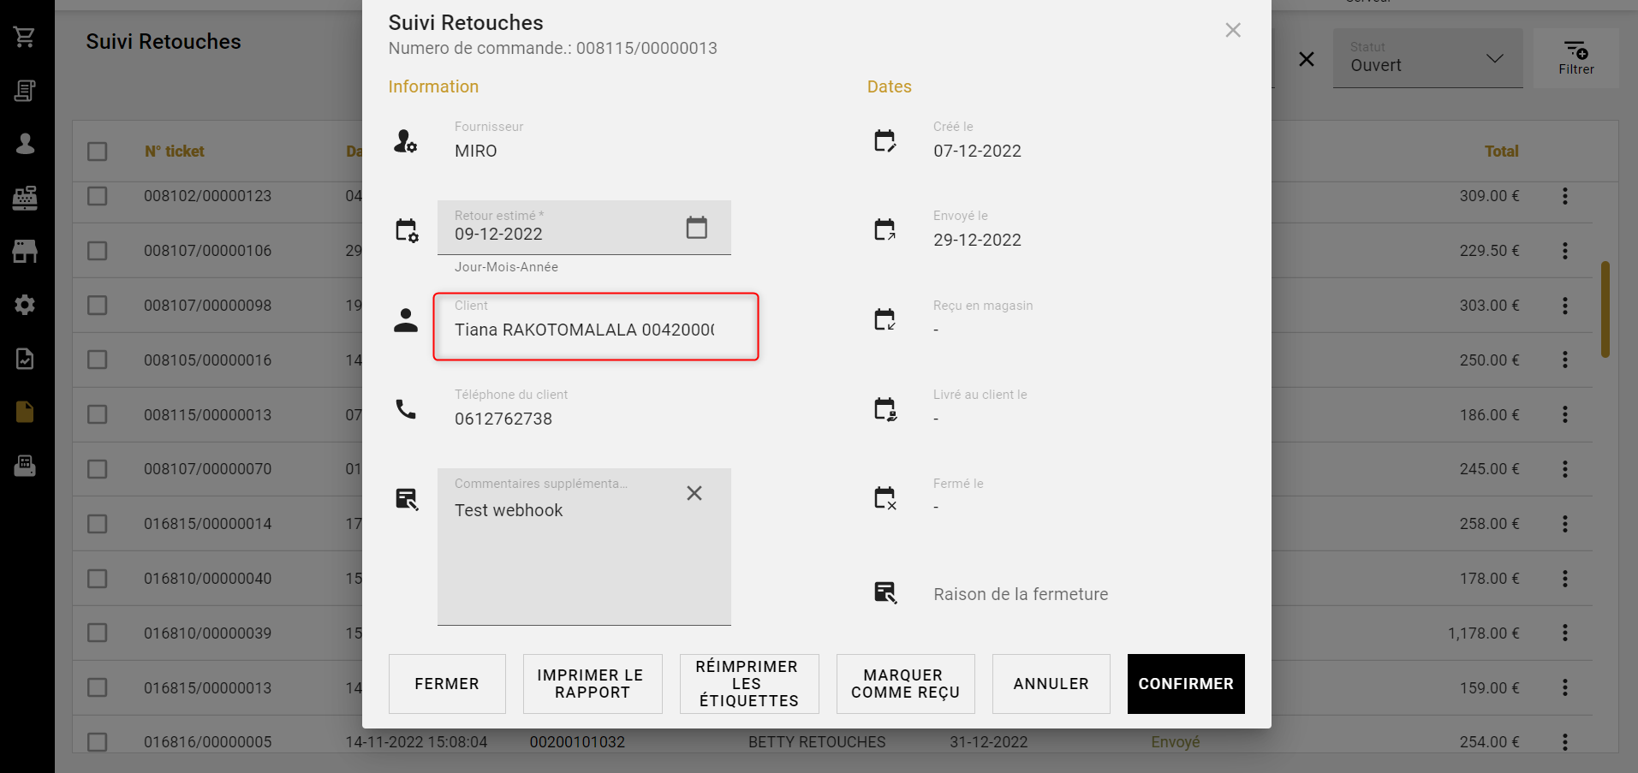The width and height of the screenshot is (1638, 773).
Task: Open the cash register sidebar icon
Action: tap(25, 198)
